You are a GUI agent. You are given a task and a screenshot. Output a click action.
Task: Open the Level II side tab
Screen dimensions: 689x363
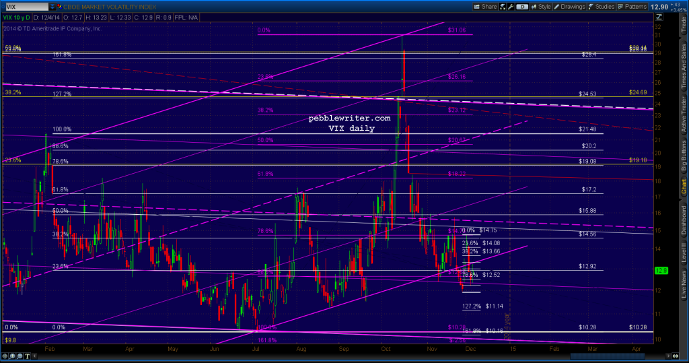click(x=684, y=253)
